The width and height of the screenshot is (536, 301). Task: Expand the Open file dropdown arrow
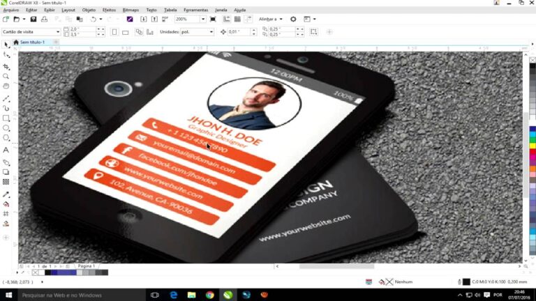[24, 19]
